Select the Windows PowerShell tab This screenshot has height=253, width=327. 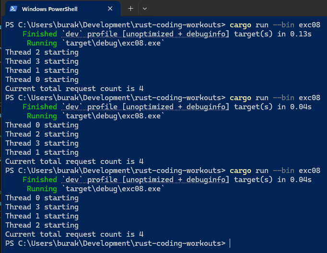pyautogui.click(x=58, y=9)
